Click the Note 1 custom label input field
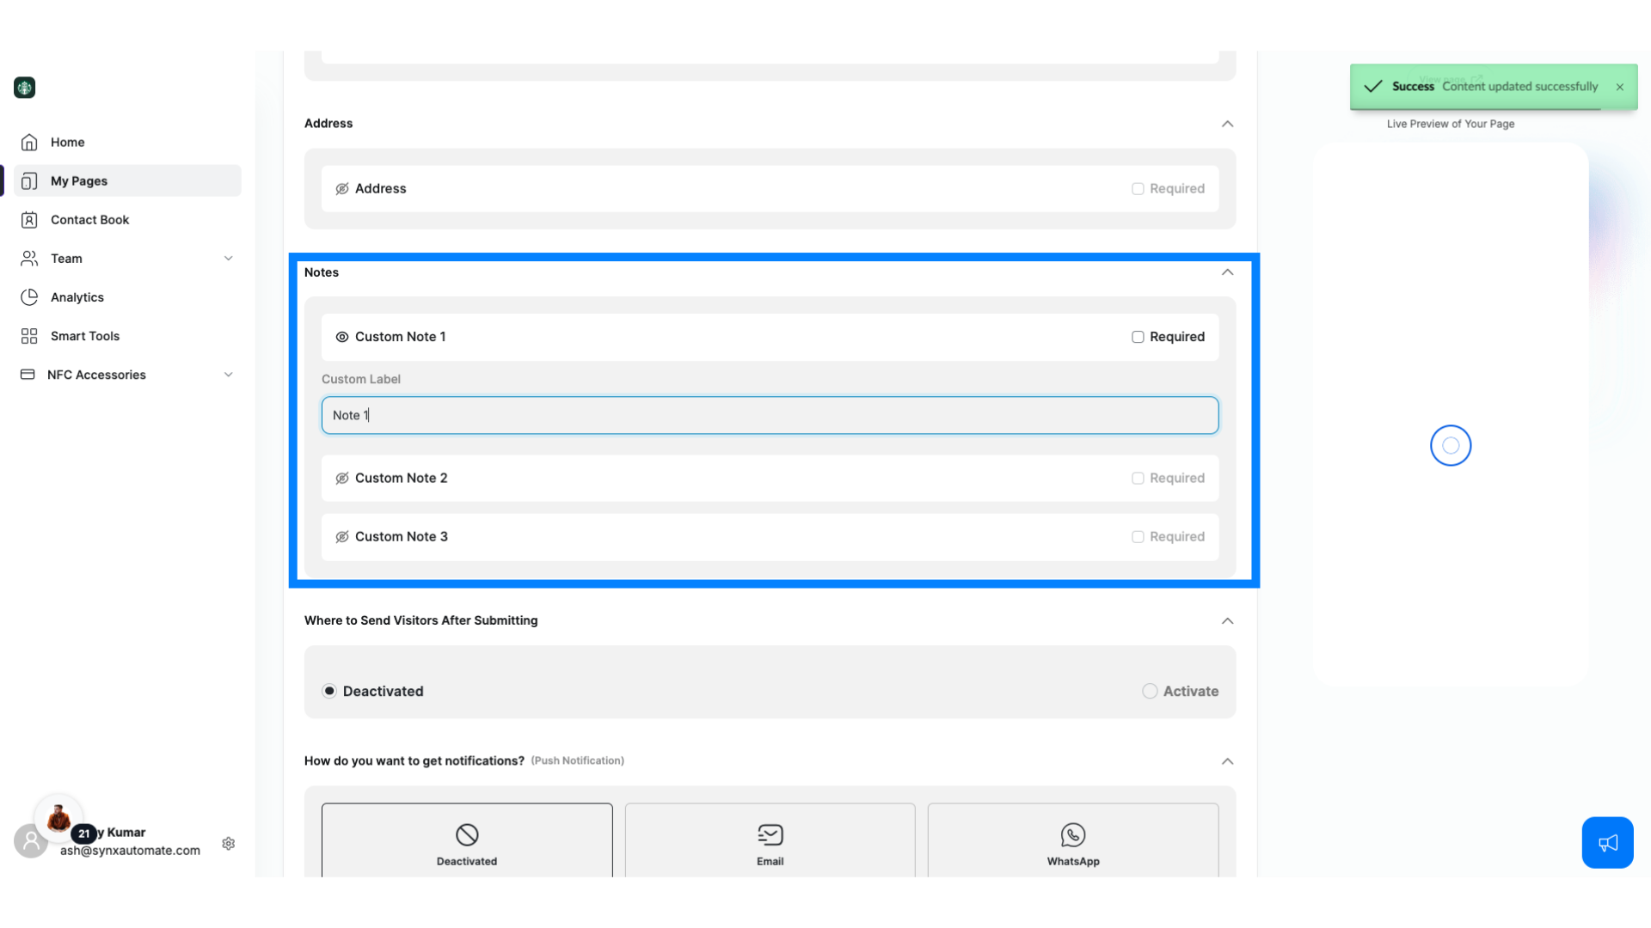This screenshot has width=1651, height=928. point(770,415)
